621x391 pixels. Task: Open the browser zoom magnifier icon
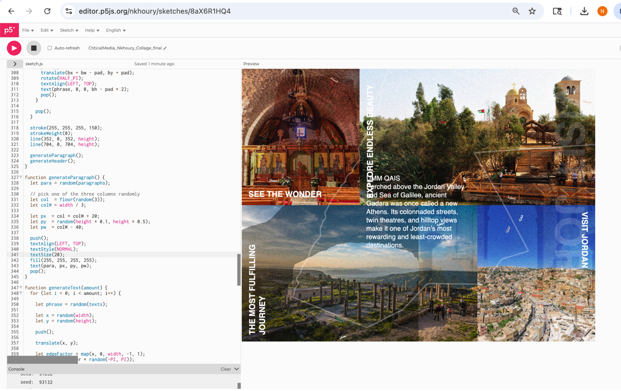pos(516,11)
